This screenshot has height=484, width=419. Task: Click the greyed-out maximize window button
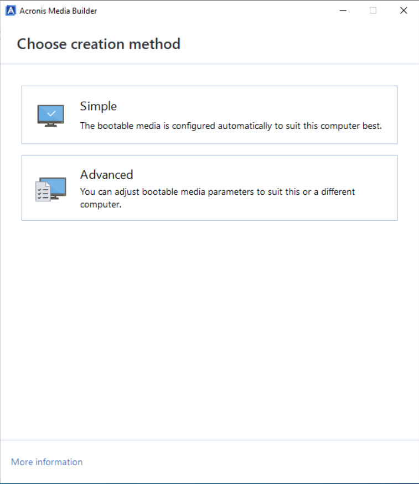tap(373, 11)
